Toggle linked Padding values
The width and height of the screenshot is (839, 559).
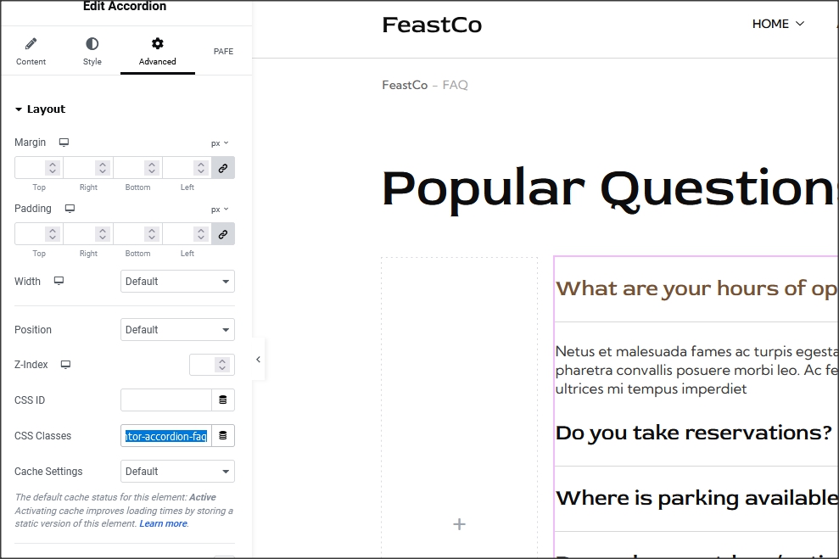[x=223, y=234]
